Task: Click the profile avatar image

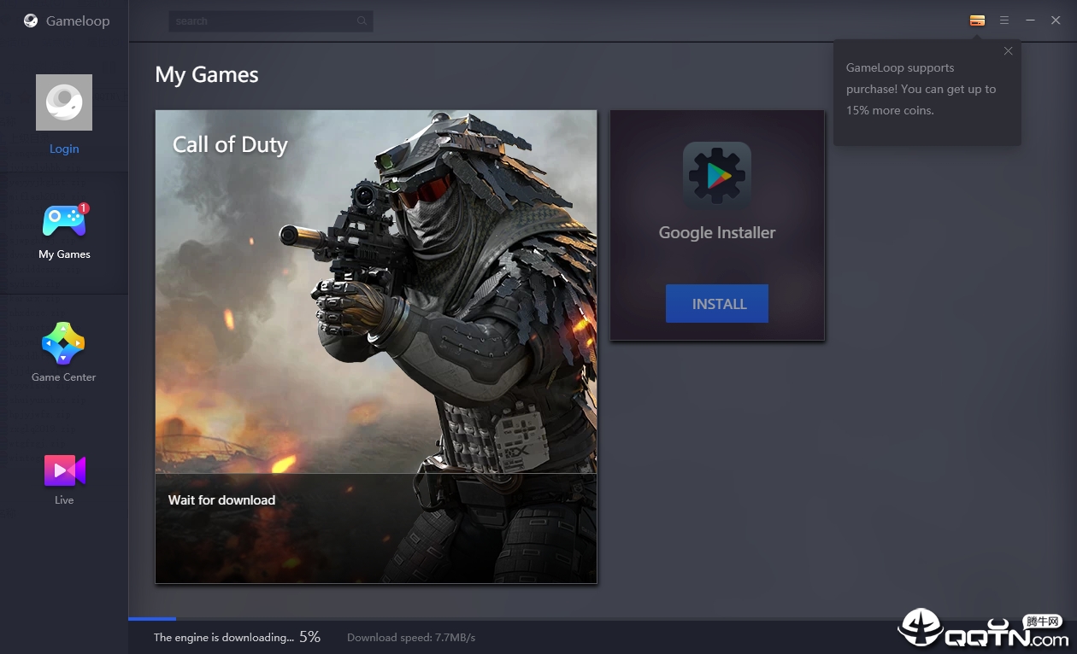Action: tap(64, 102)
